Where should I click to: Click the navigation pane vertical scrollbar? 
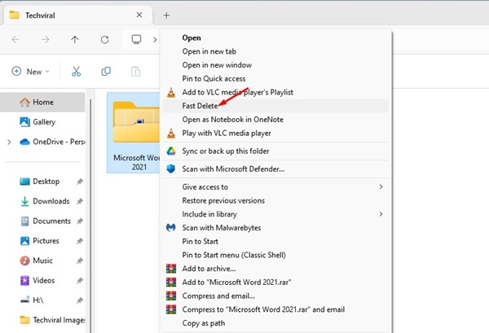(90, 215)
